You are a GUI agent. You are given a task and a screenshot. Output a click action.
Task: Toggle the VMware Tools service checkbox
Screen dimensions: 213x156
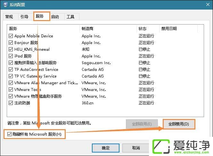[x=11, y=90]
